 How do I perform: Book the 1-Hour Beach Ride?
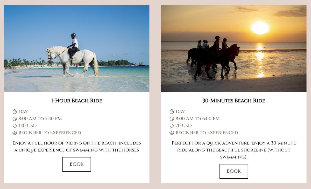(76, 164)
